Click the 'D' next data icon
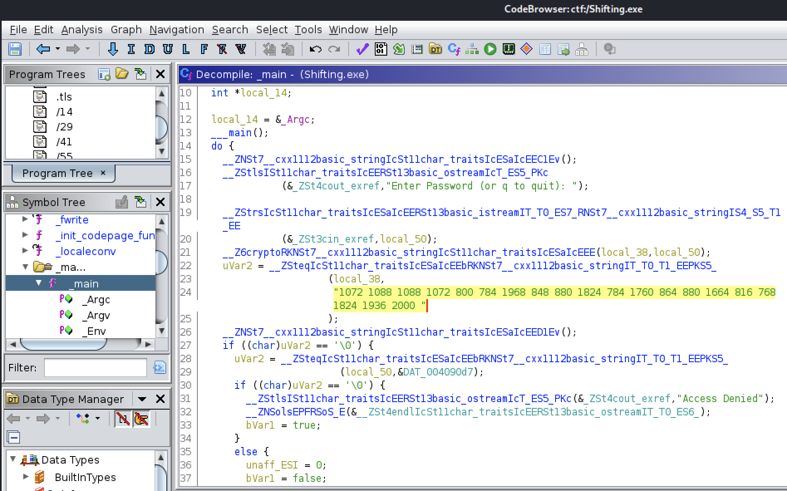Viewport: 787px width, 491px height. 149,49
